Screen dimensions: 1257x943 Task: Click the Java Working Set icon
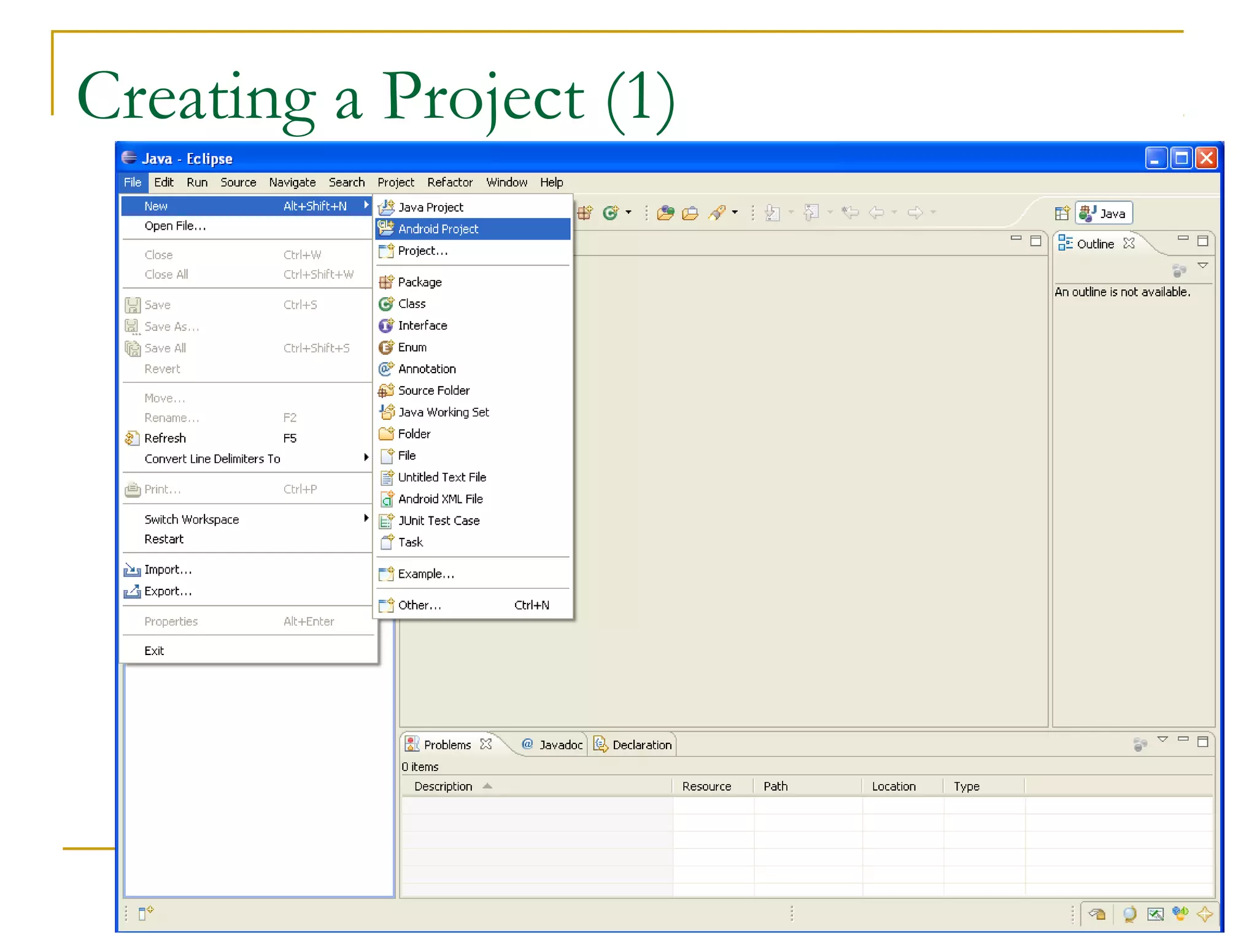(x=386, y=412)
